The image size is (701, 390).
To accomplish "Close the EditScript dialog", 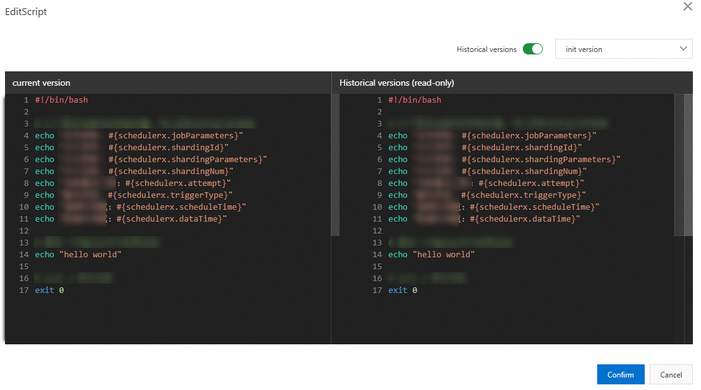I will click(x=687, y=6).
